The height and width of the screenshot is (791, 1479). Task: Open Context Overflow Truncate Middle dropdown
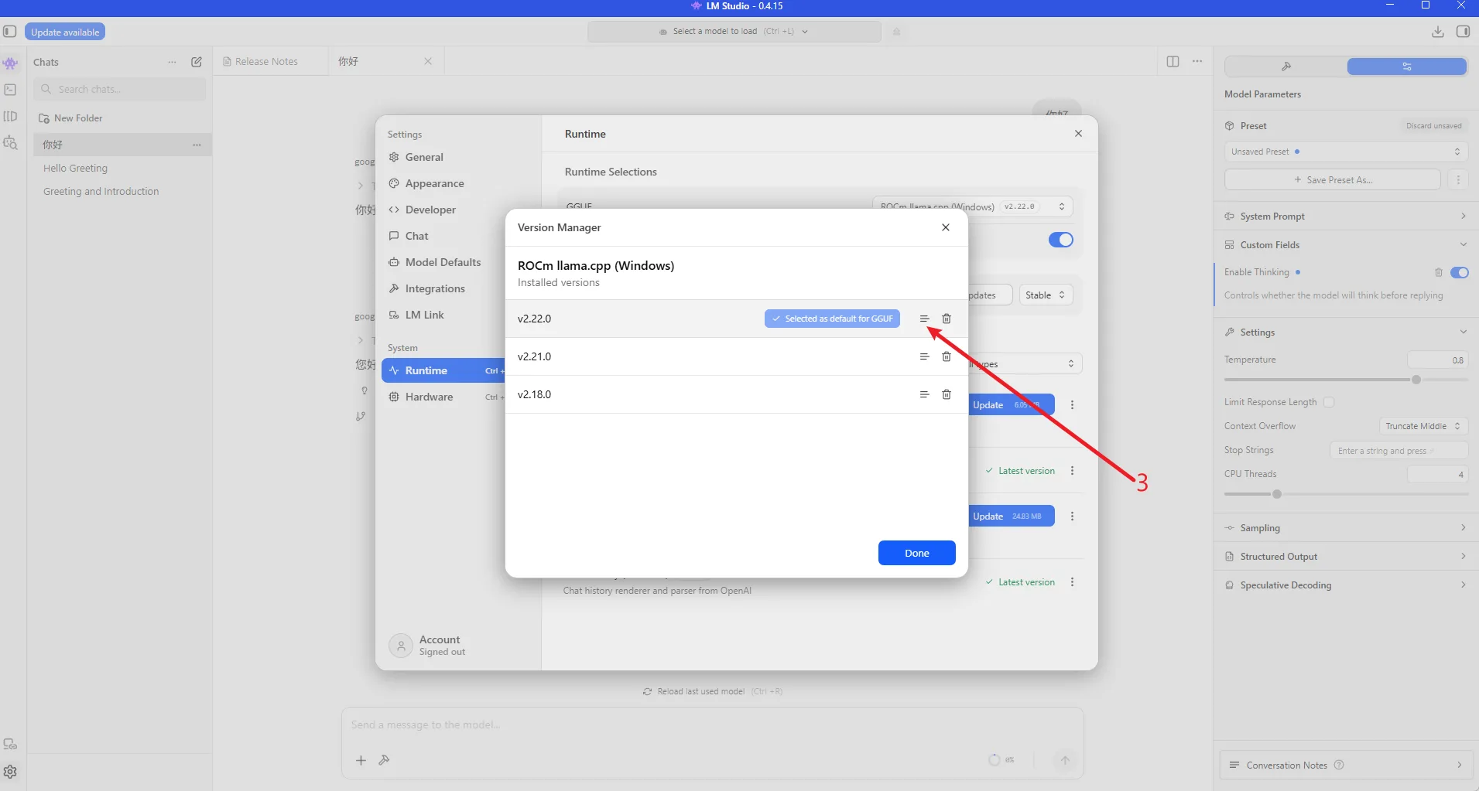pyautogui.click(x=1423, y=426)
